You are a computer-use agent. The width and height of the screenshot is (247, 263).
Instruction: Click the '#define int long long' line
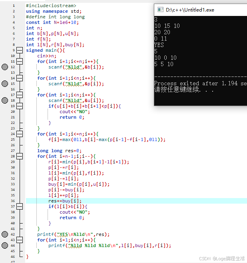[56, 17]
